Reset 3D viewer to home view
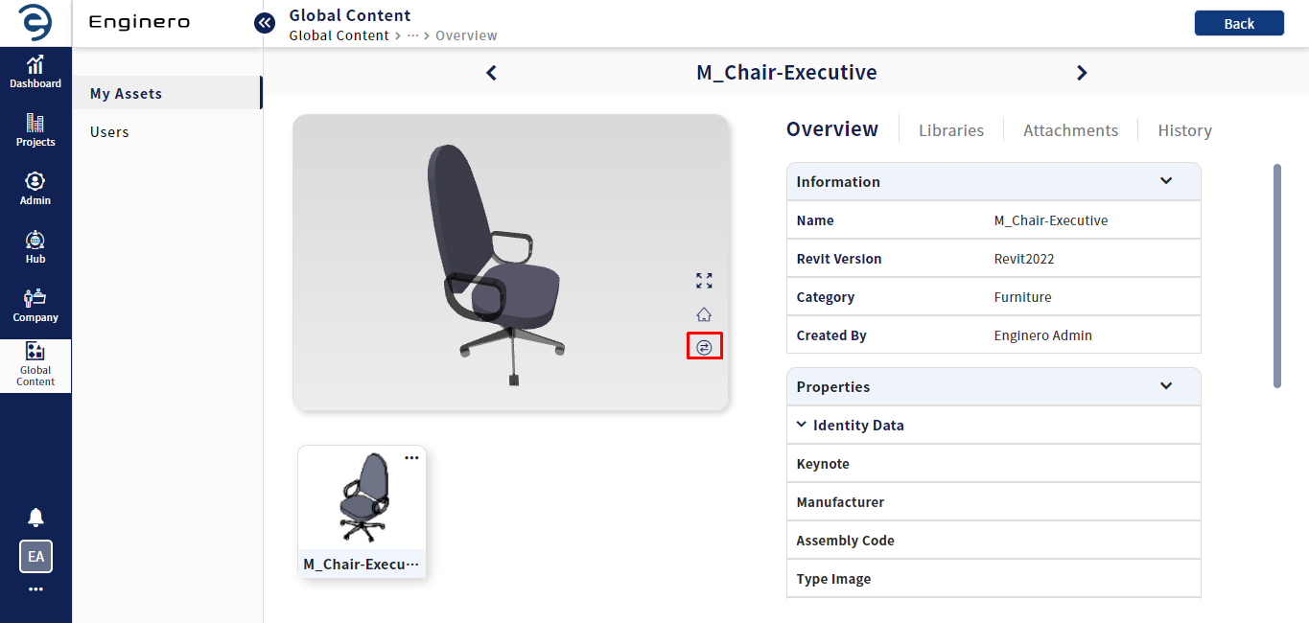The image size is (1309, 623). pyautogui.click(x=704, y=314)
